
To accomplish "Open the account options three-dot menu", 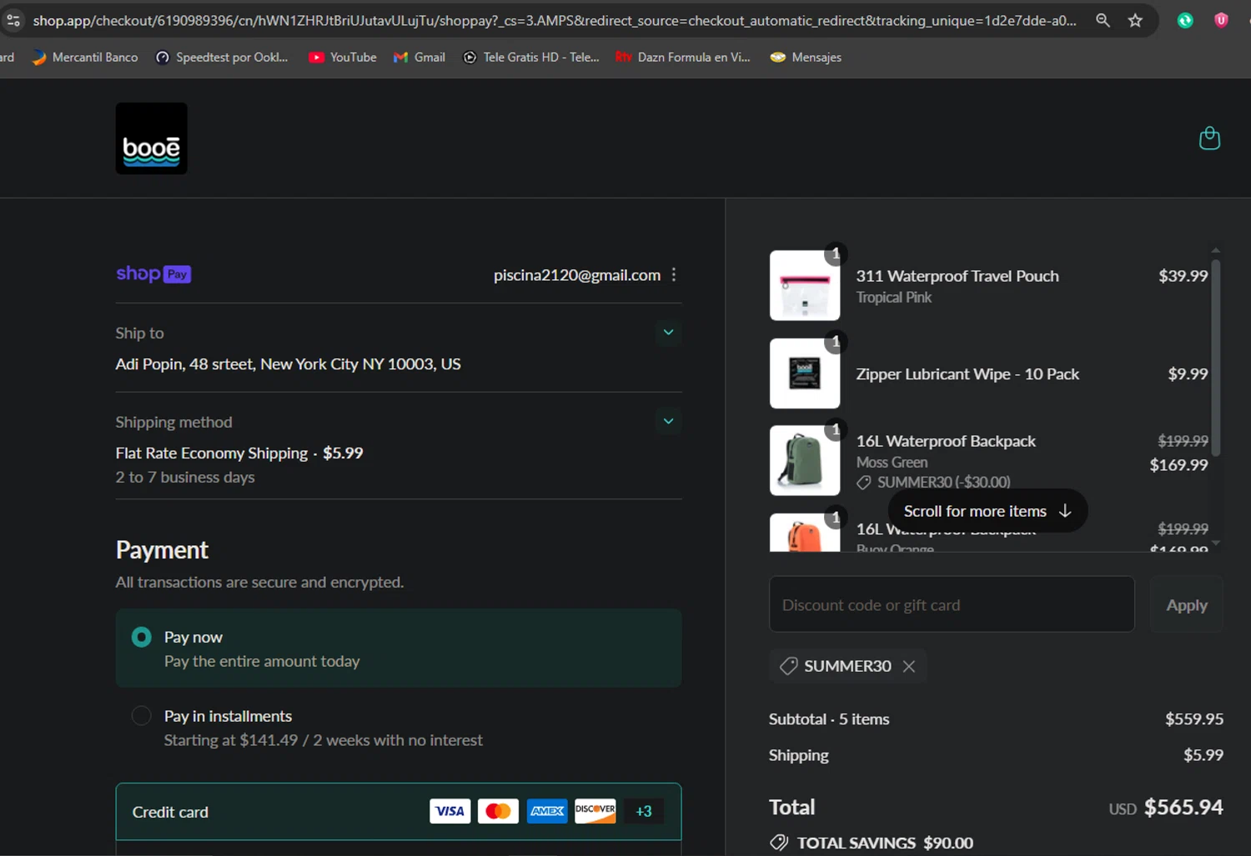I will pos(674,274).
